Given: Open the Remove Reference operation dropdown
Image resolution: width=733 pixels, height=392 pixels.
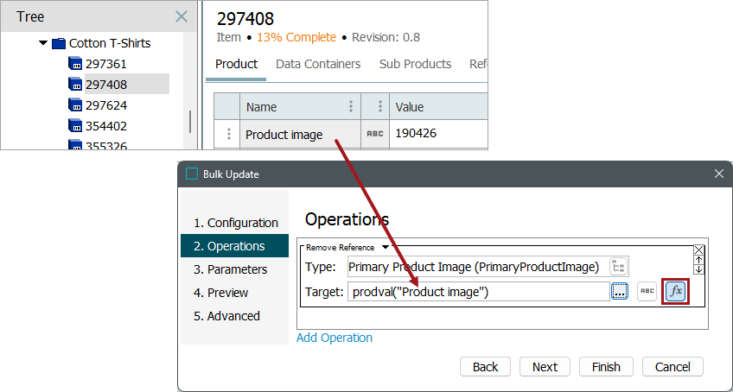Looking at the screenshot, I should [385, 248].
